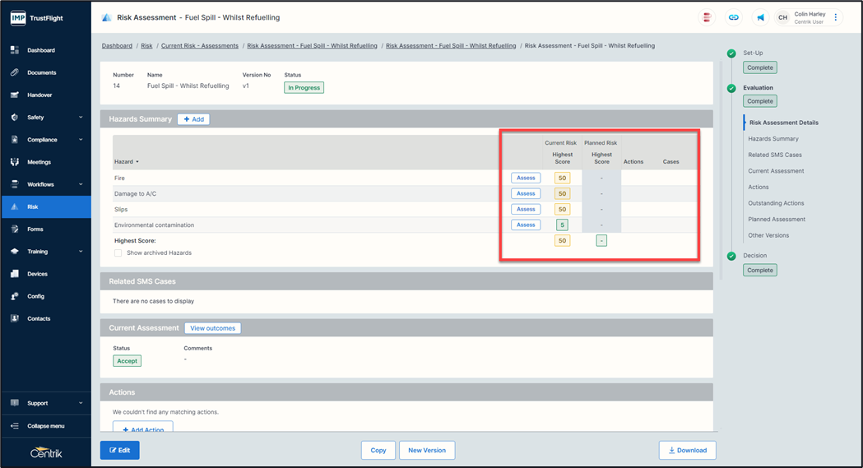Viewport: 863px width, 468px height.
Task: Go to Meetings in the sidebar
Action: [39, 162]
